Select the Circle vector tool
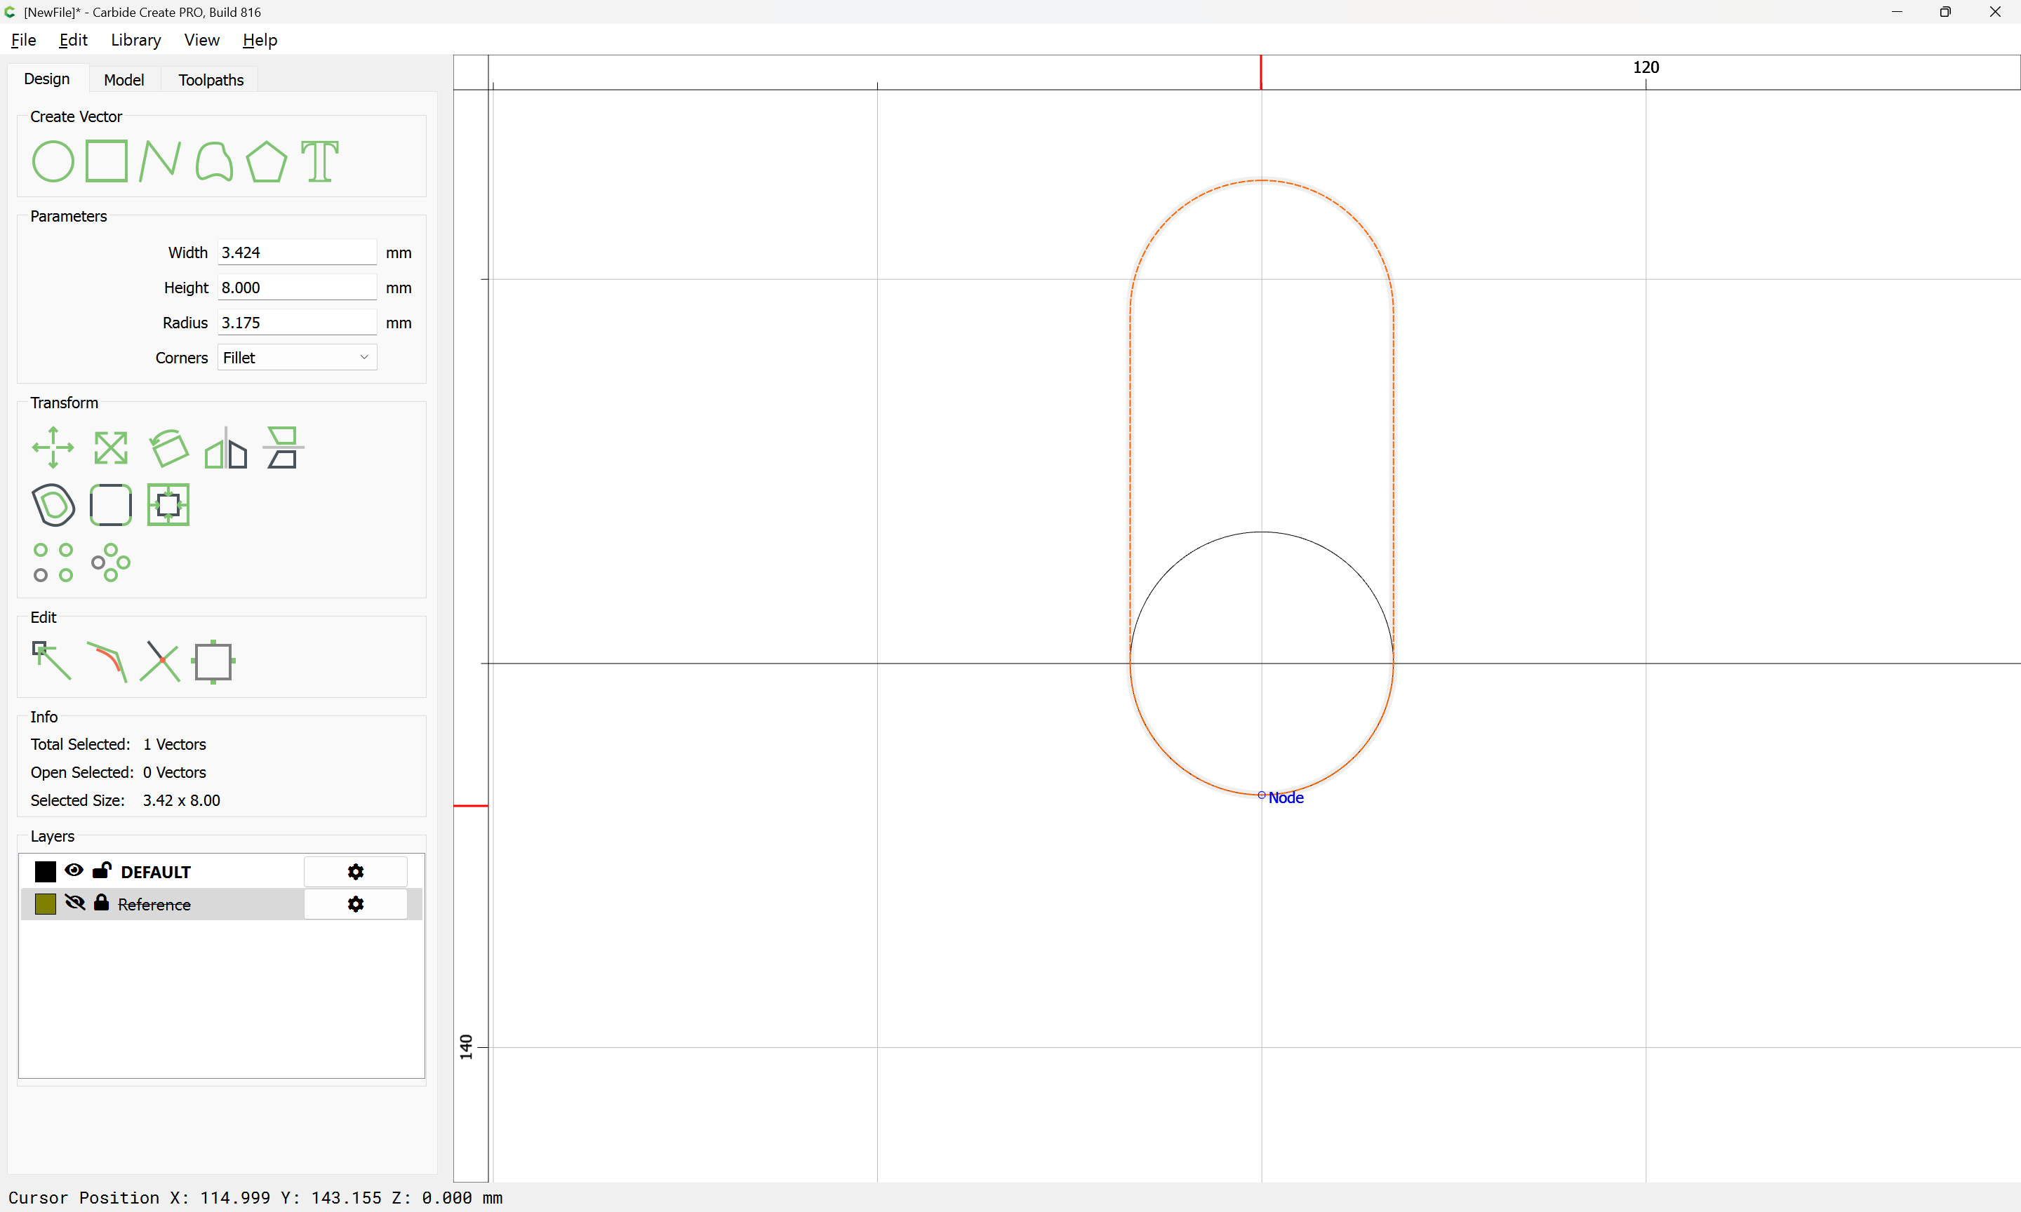 click(53, 161)
